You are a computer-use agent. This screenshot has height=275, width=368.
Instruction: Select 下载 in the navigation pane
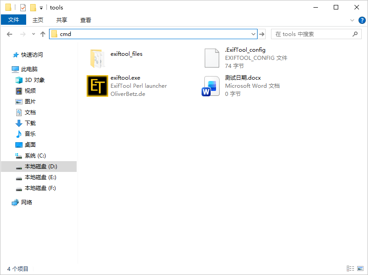(30, 123)
